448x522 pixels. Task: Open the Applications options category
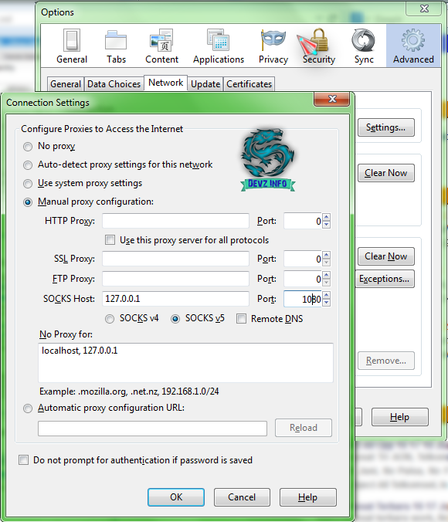pos(218,46)
